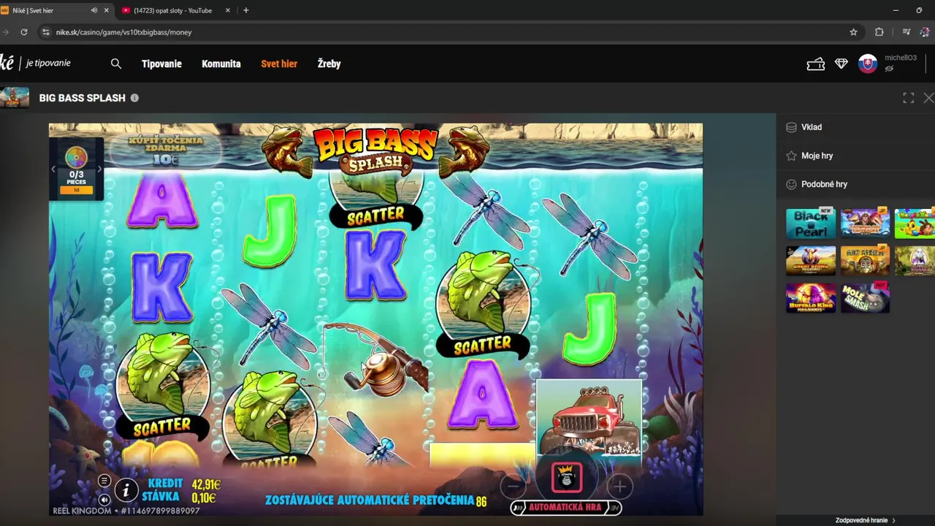This screenshot has width=935, height=526.
Task: Open the Žreby menu item
Action: [329, 64]
